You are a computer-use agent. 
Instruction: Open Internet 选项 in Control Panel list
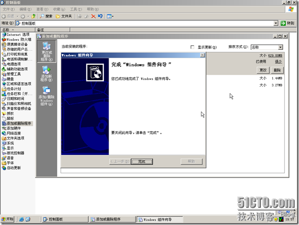tap(16, 34)
